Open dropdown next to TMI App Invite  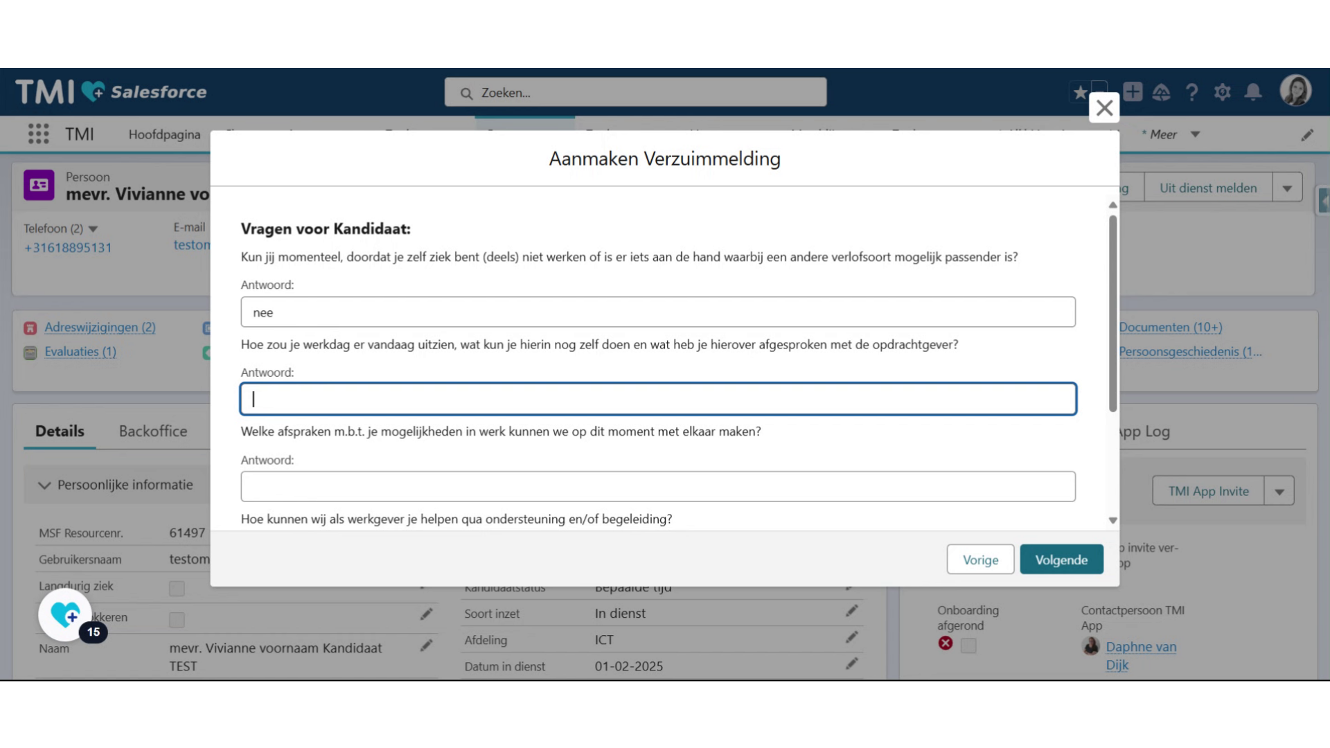pos(1279,491)
